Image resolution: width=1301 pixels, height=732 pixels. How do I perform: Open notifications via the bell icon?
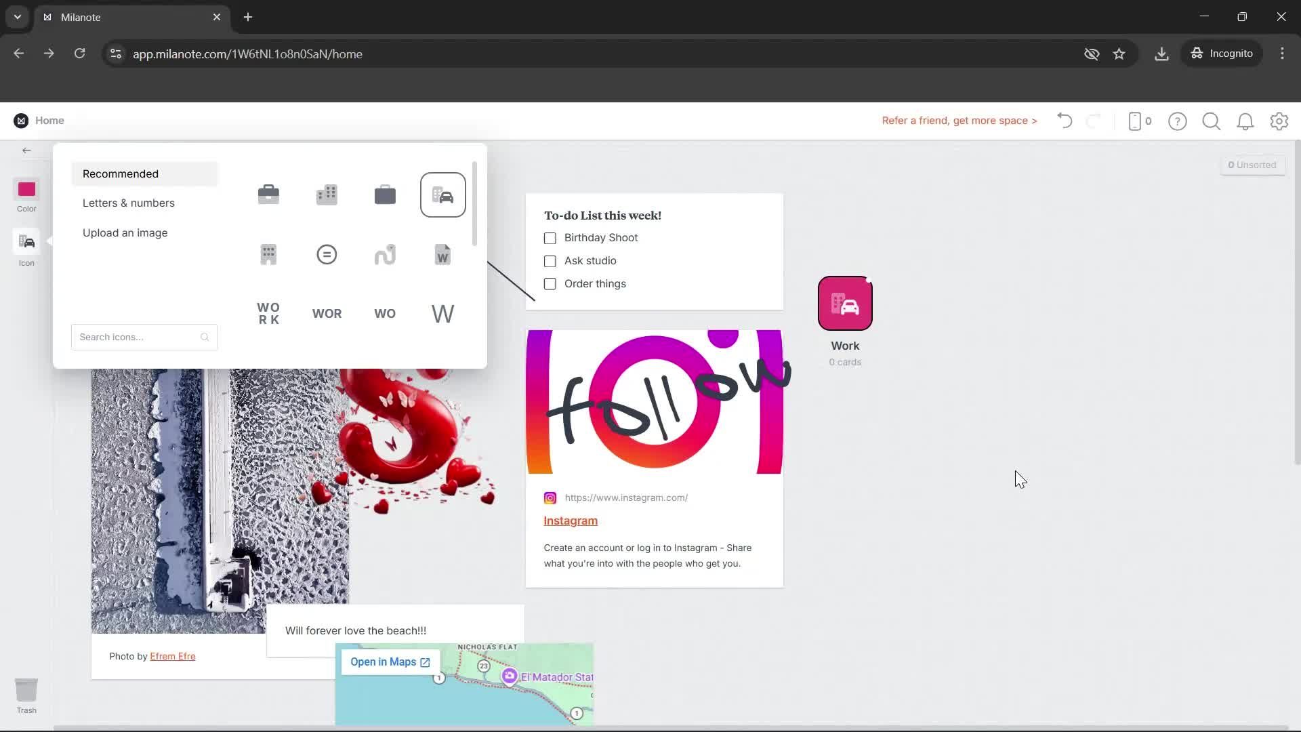coord(1245,121)
